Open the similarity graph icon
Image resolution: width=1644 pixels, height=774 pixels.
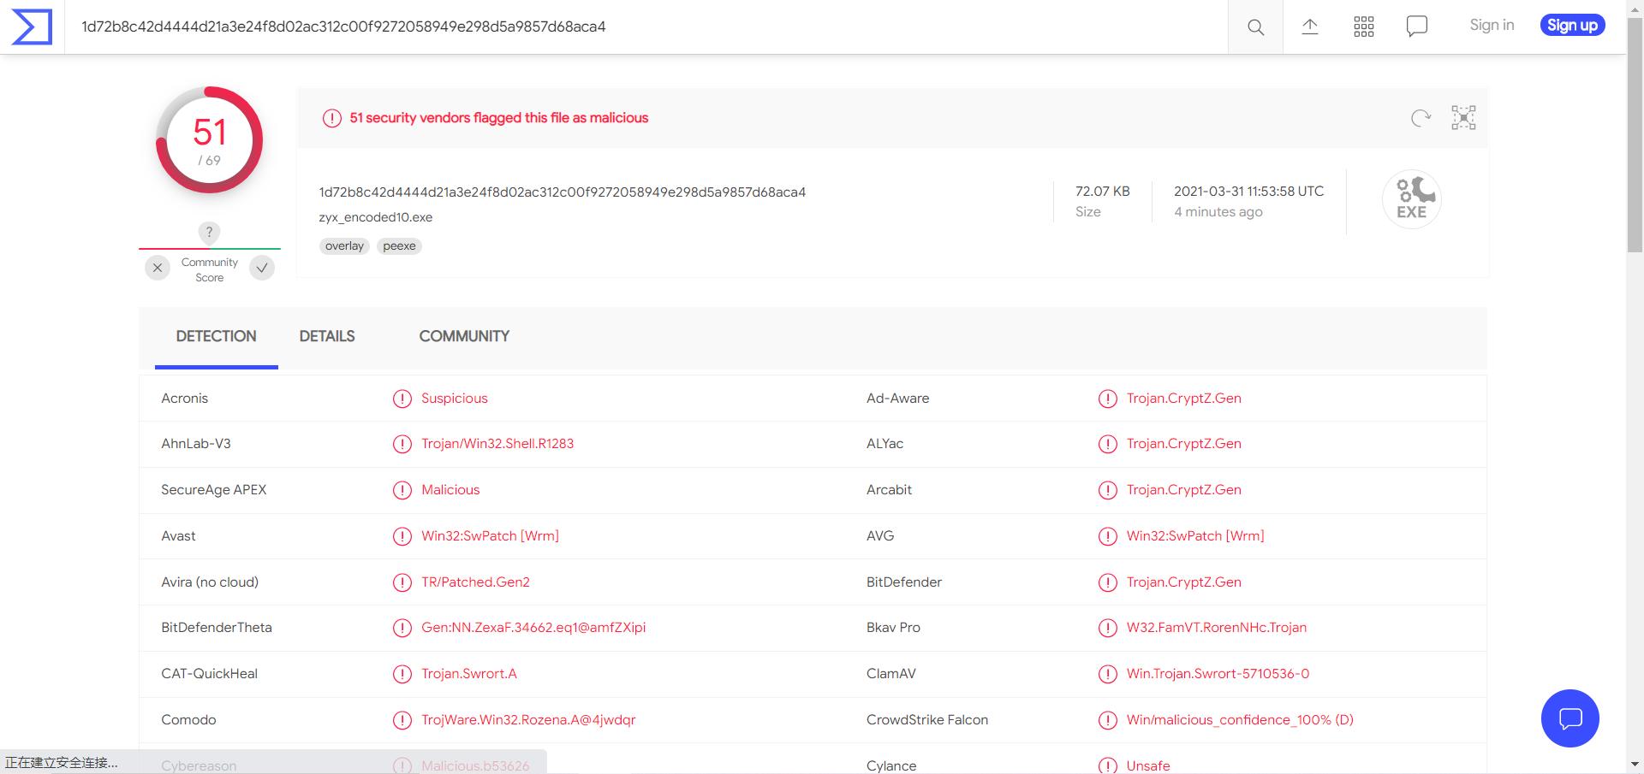click(x=1463, y=118)
